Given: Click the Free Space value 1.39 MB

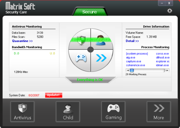Looking at the screenshot, I should pyautogui.click(x=152, y=37).
